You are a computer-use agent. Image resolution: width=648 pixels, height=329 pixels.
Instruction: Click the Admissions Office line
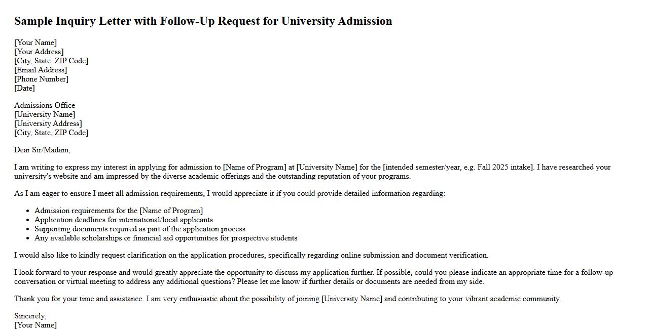[x=45, y=105]
